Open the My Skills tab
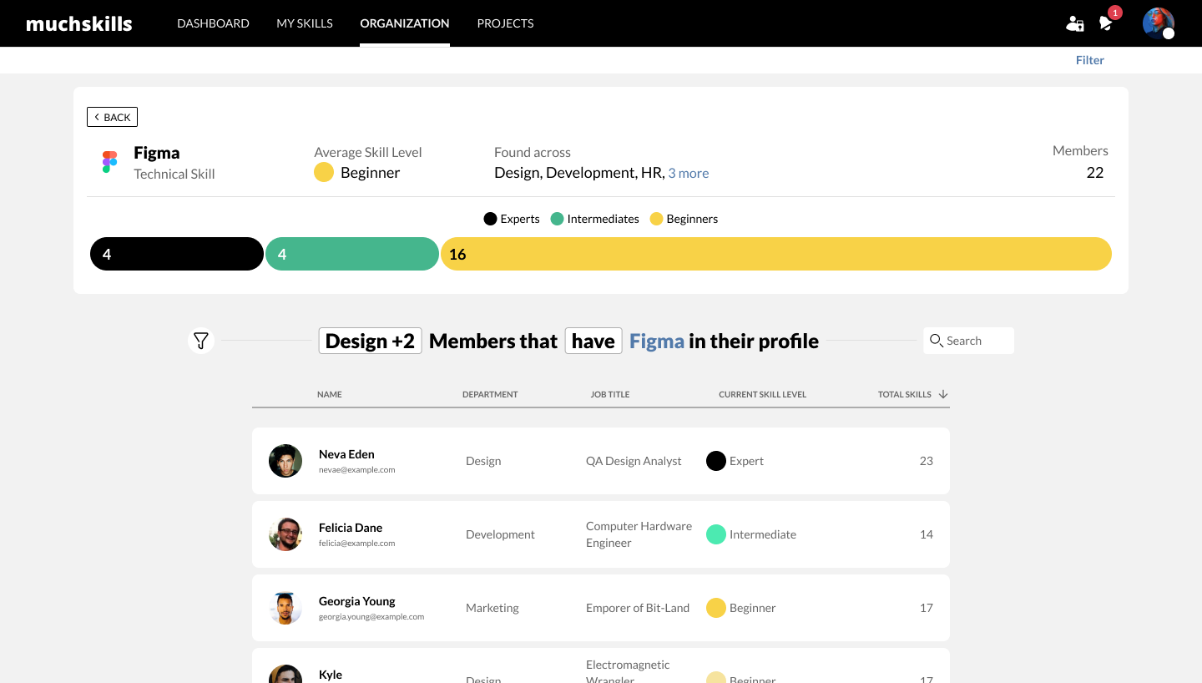The image size is (1202, 683). tap(305, 23)
